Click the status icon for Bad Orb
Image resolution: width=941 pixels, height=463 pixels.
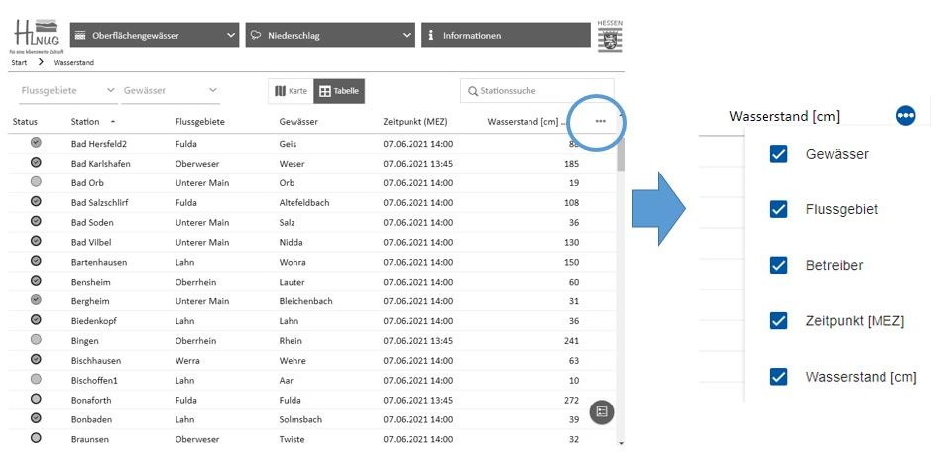[37, 182]
